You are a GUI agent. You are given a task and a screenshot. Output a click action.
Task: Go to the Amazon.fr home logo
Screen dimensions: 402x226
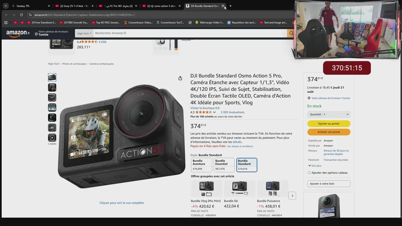18,33
